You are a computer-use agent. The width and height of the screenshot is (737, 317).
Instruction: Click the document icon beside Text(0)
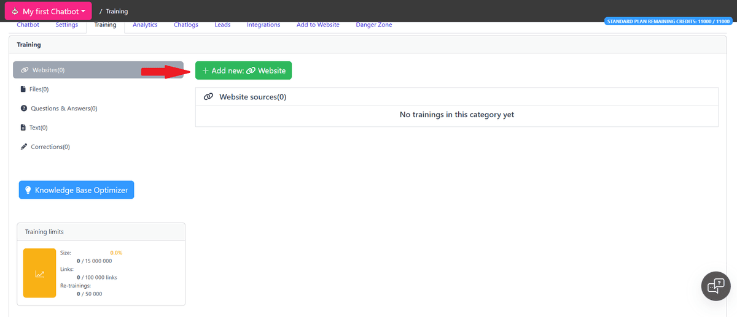point(23,128)
